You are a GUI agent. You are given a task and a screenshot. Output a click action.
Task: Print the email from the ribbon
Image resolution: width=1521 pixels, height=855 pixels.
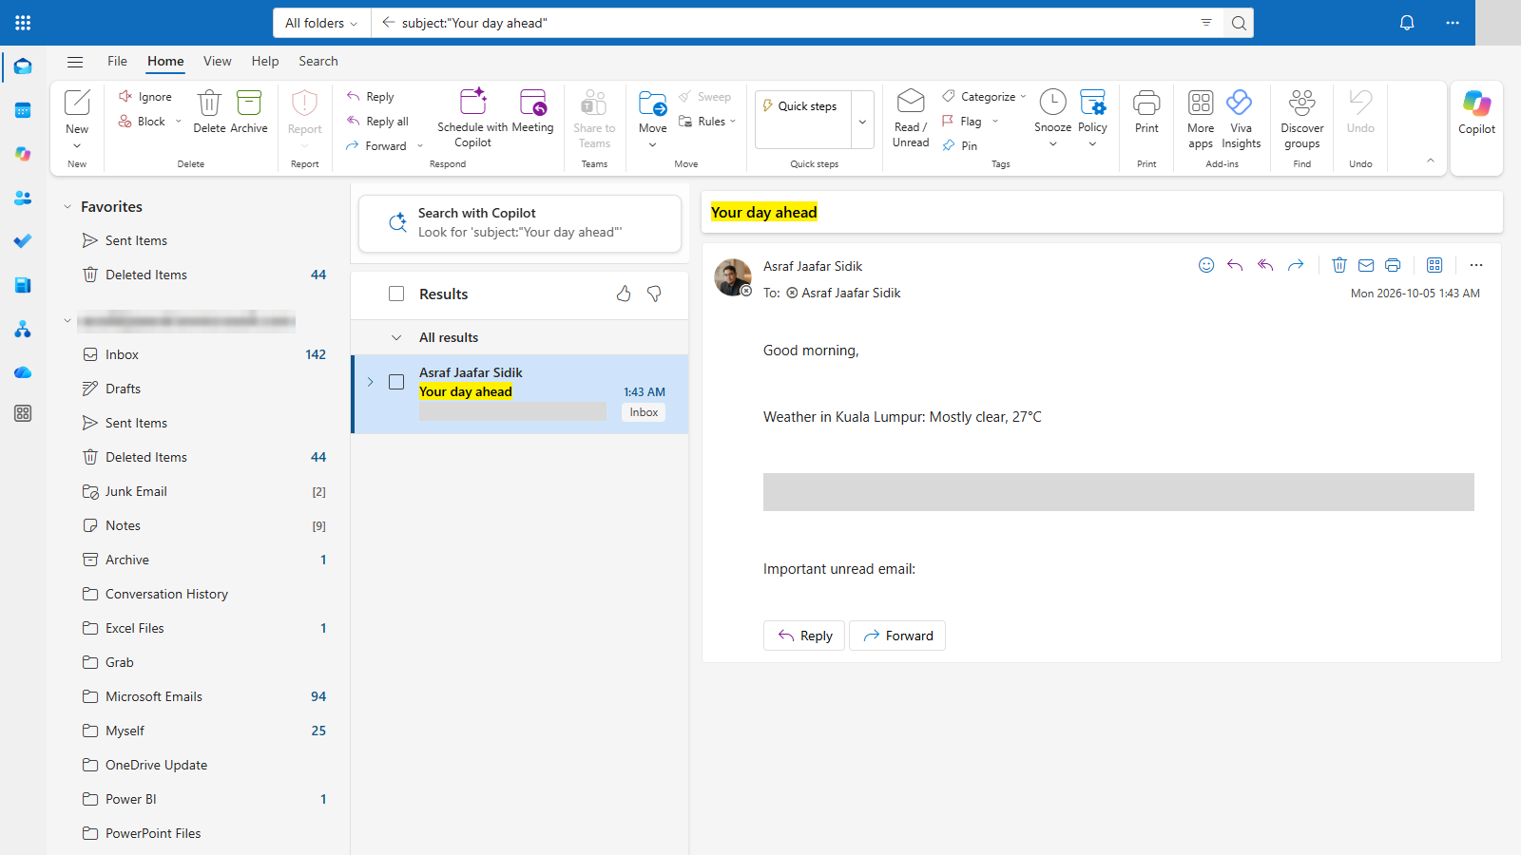pos(1146,112)
